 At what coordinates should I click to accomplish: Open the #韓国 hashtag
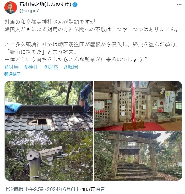[x=71, y=67]
